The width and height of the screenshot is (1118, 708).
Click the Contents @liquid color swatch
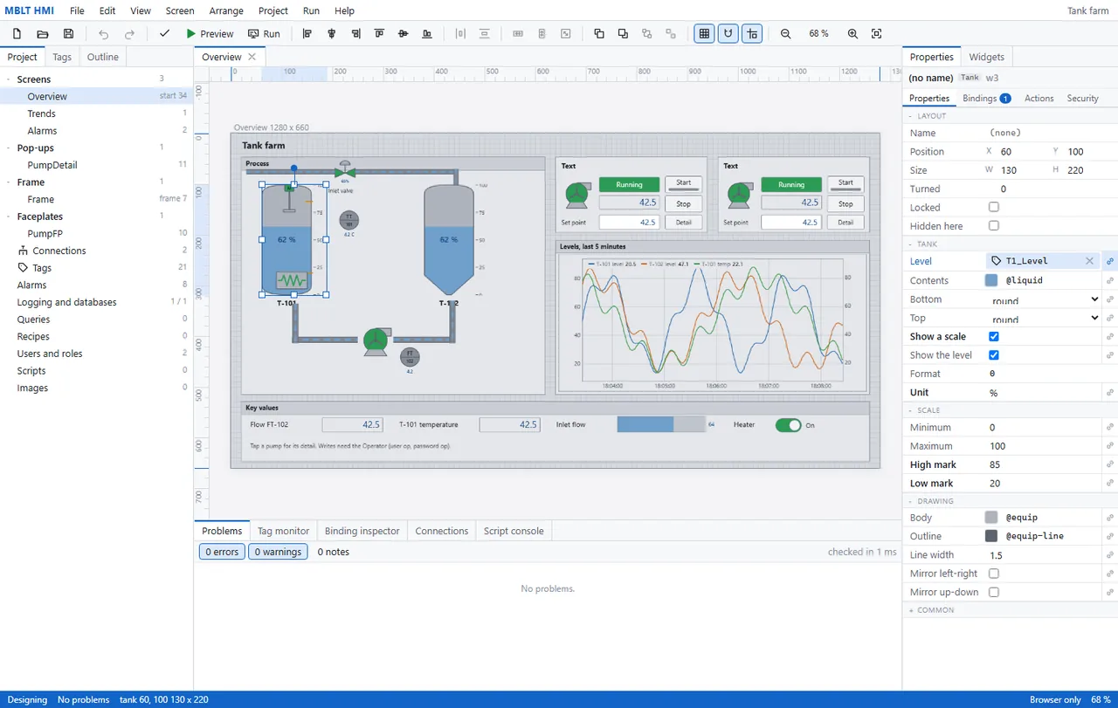tap(991, 280)
